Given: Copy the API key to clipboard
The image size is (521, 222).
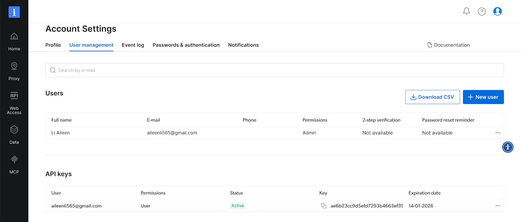Looking at the screenshot, I should (324, 206).
